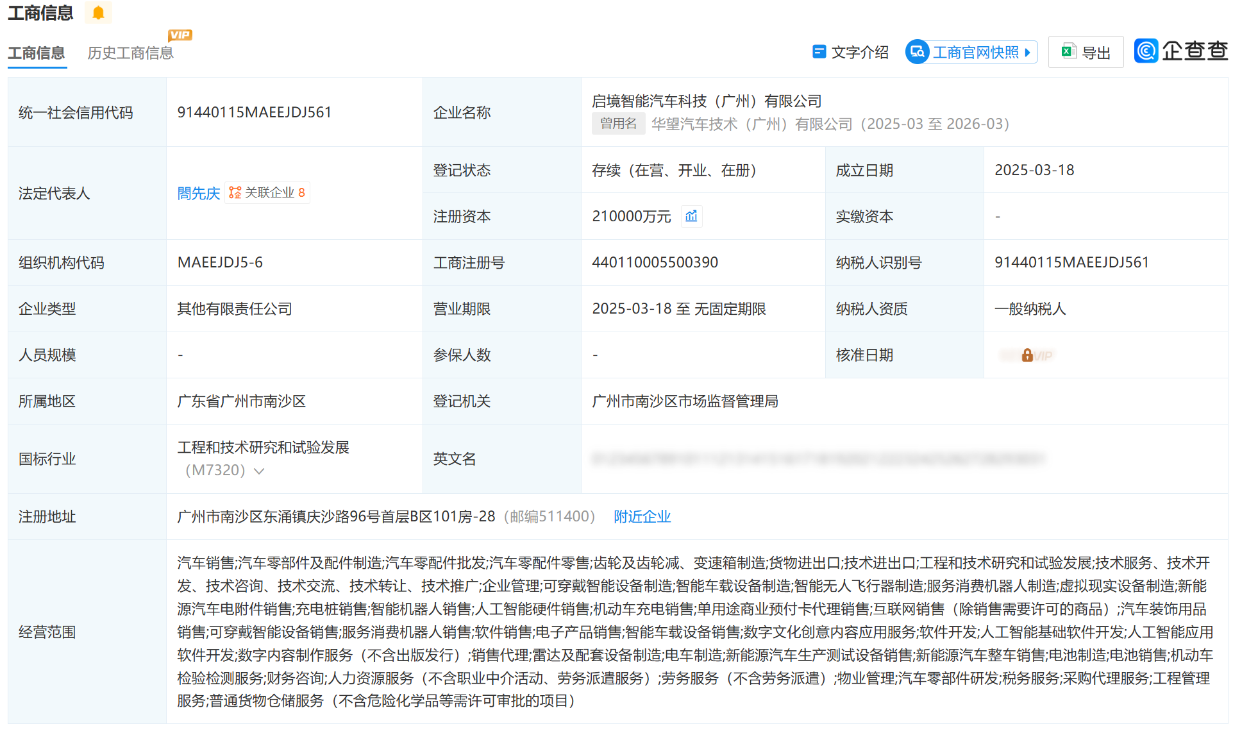
Task: Click the credit code 91440115MAEEJDJ561 value
Action: (254, 112)
